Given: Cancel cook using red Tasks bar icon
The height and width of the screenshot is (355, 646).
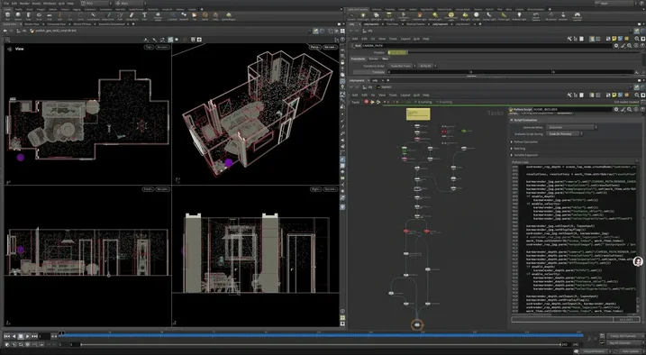Looking at the screenshot, I should 367,102.
